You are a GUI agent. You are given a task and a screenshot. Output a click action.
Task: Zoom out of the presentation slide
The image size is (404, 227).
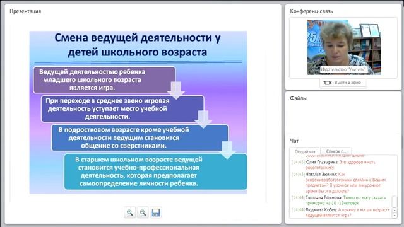[x=143, y=212]
